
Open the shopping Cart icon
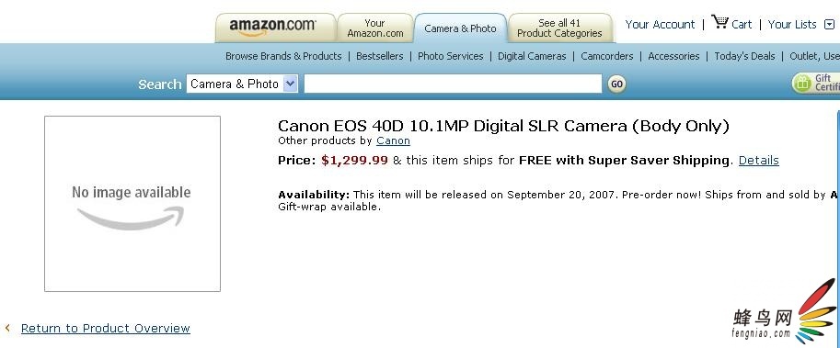tap(720, 22)
